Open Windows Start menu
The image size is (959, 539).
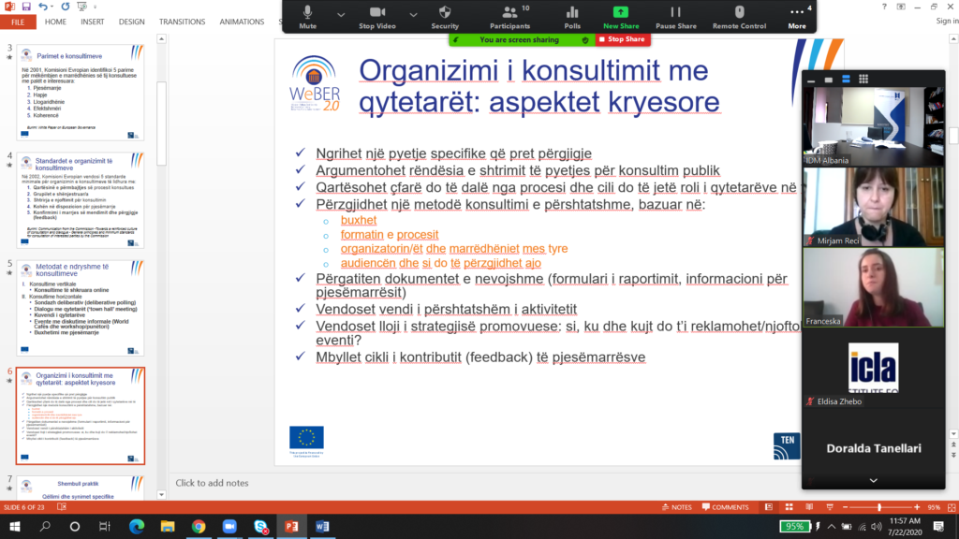pyautogui.click(x=15, y=526)
